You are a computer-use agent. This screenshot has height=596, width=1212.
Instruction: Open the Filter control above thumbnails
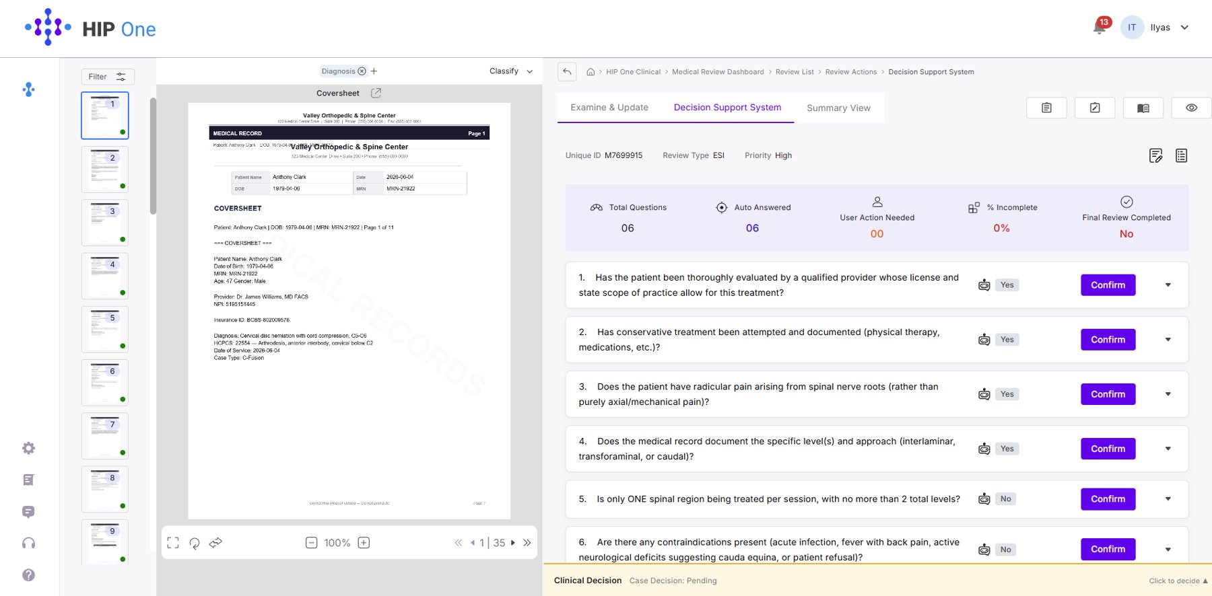(x=108, y=77)
